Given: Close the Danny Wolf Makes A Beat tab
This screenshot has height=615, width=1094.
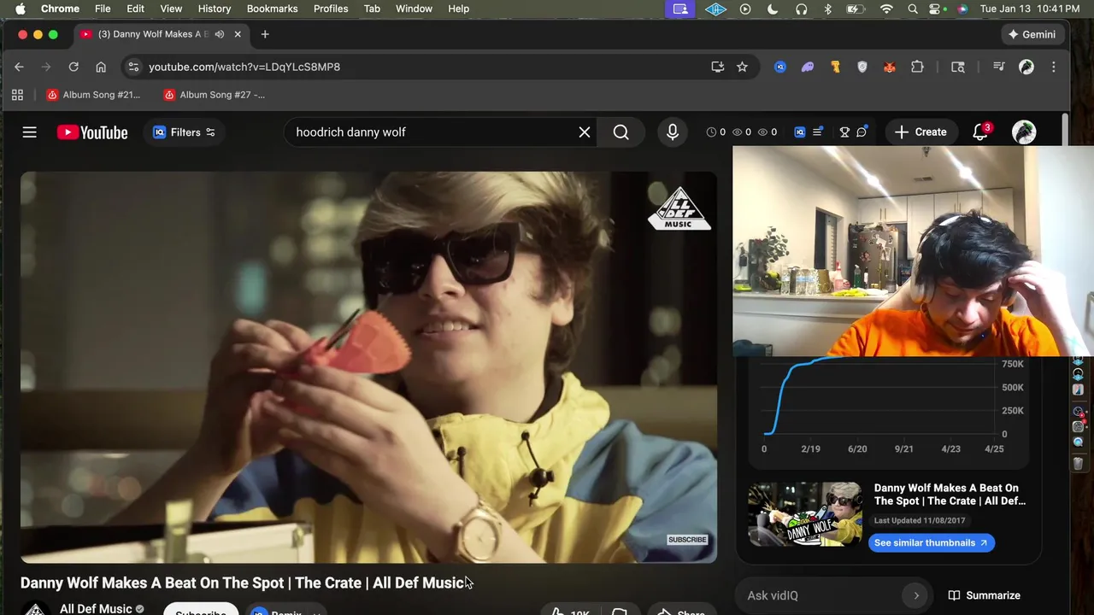Looking at the screenshot, I should [x=238, y=34].
